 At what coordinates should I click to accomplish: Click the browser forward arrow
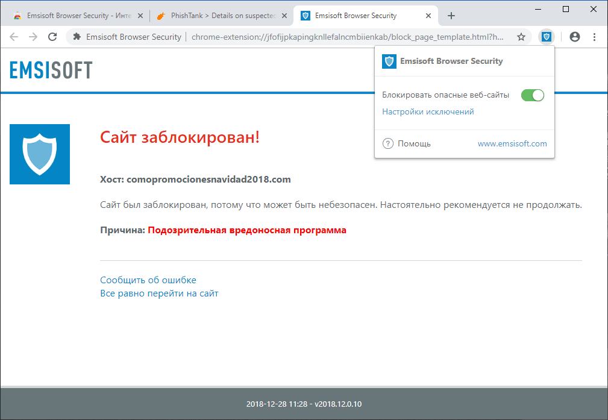33,37
